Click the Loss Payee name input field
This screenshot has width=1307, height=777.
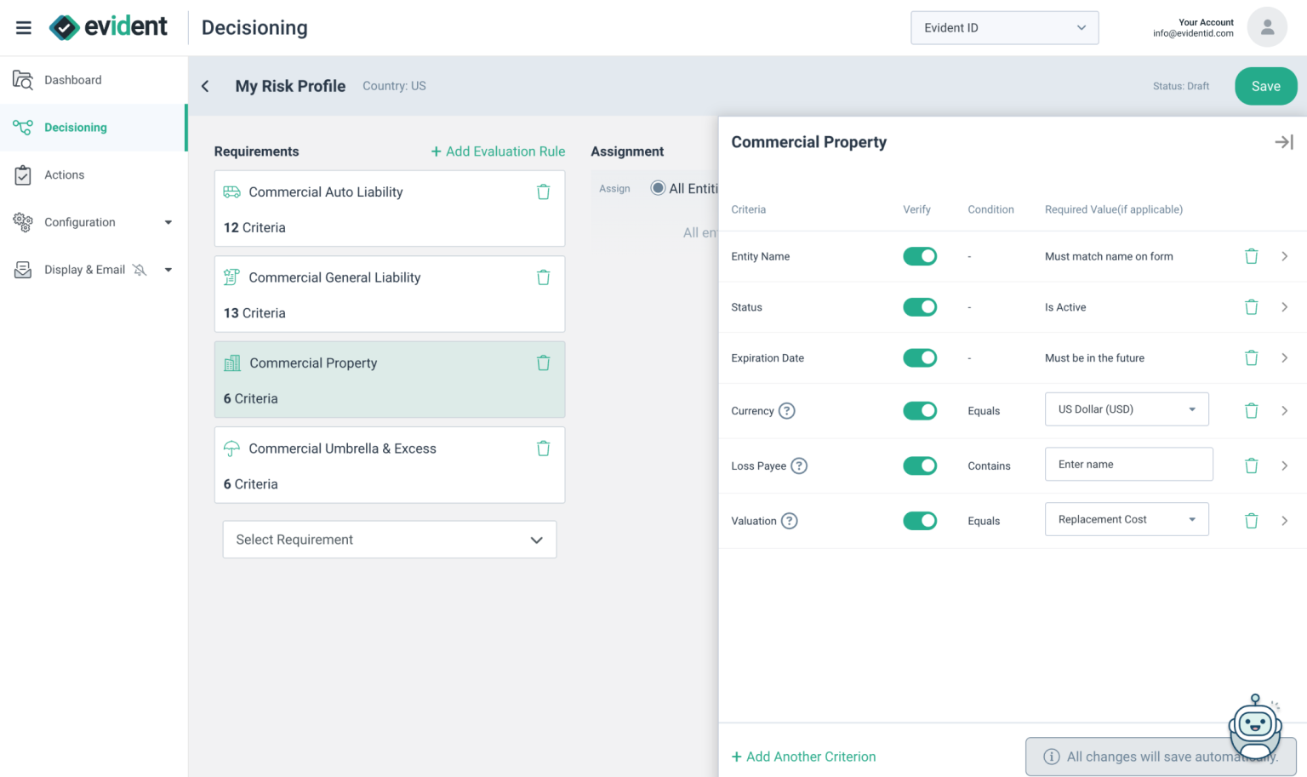click(x=1128, y=464)
